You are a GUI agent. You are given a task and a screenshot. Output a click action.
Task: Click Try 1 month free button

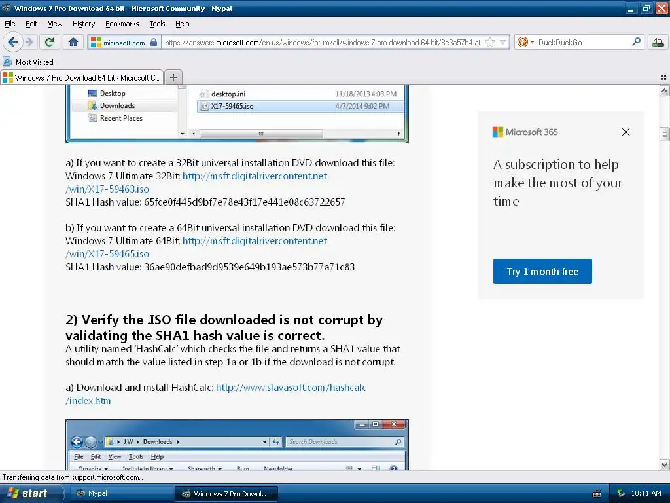(542, 271)
